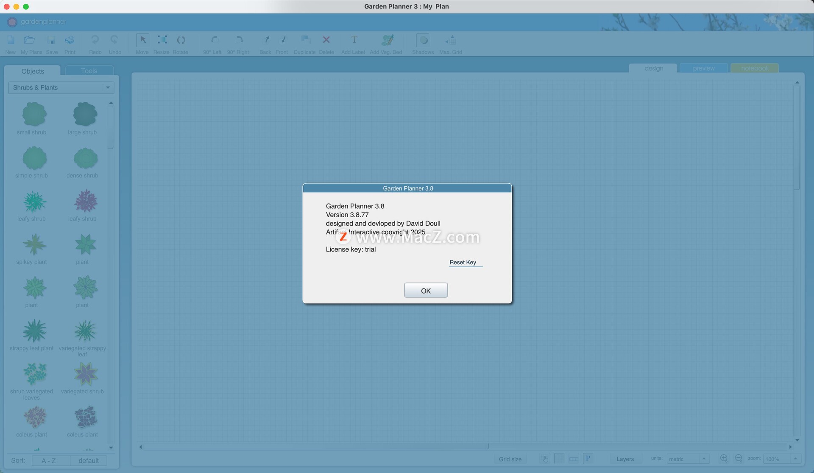The image size is (814, 473).
Task: Toggle Shadows on or off
Action: tap(423, 40)
